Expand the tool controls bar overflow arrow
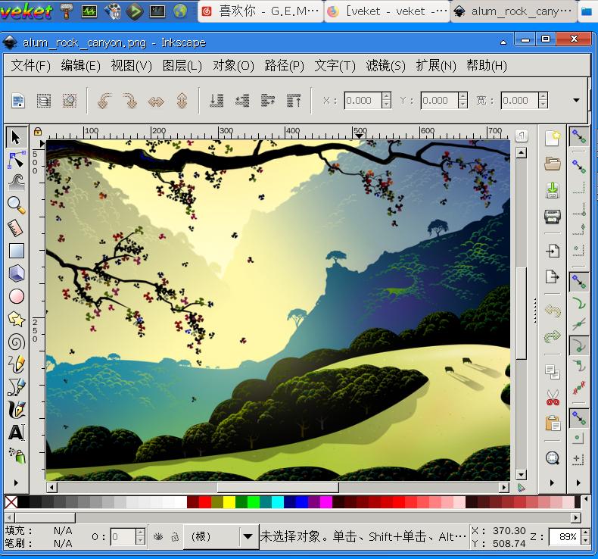The height and width of the screenshot is (559, 598). pos(576,100)
